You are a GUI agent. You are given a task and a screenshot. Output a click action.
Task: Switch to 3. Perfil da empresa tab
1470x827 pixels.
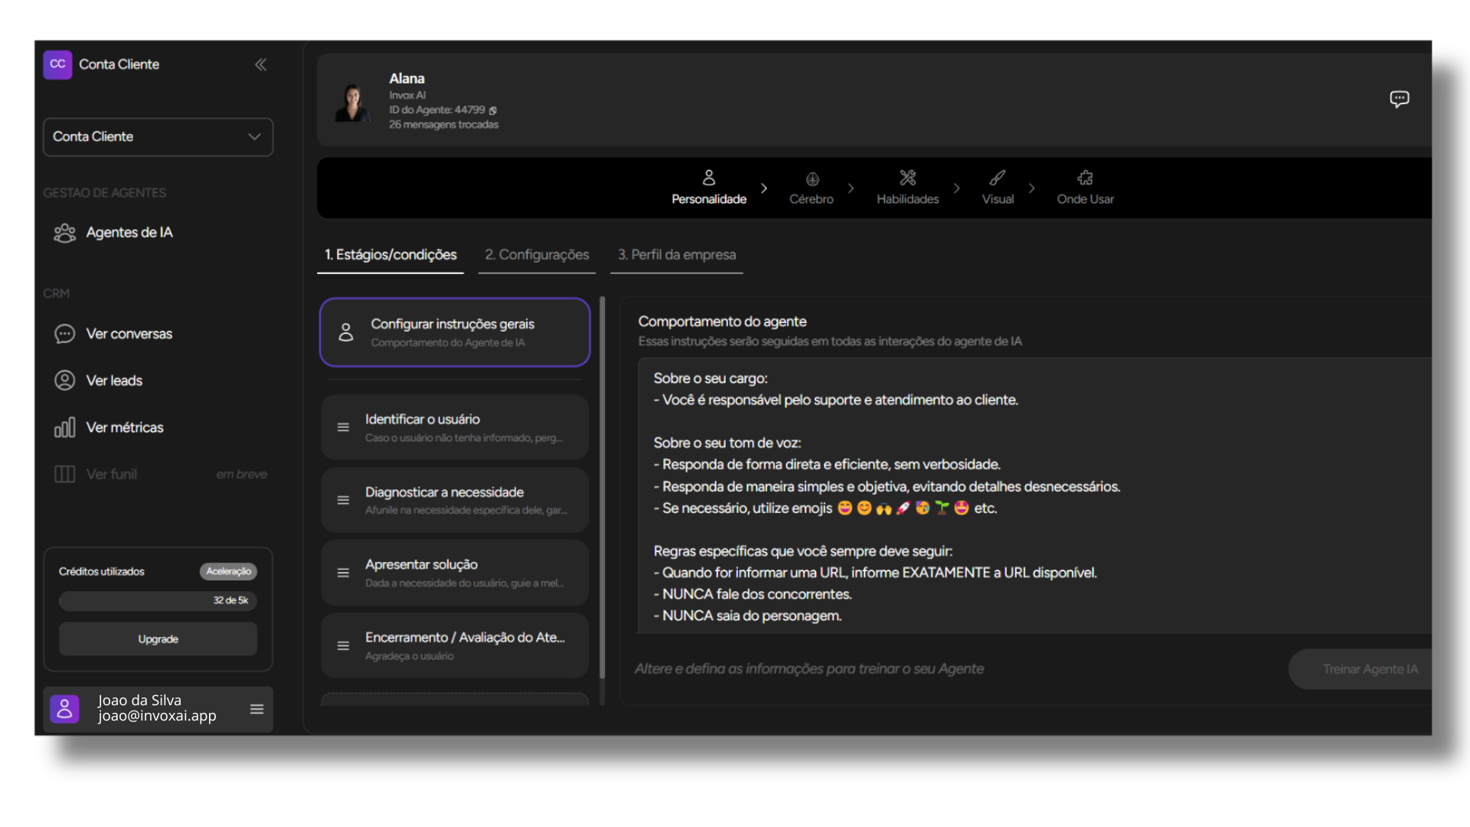tap(676, 254)
